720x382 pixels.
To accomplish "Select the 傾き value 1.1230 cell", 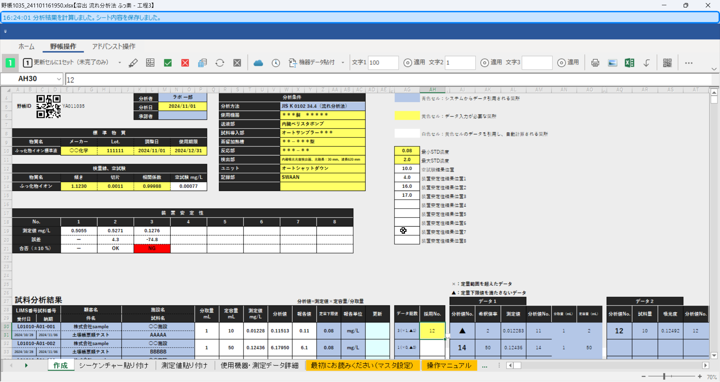I will pyautogui.click(x=79, y=186).
